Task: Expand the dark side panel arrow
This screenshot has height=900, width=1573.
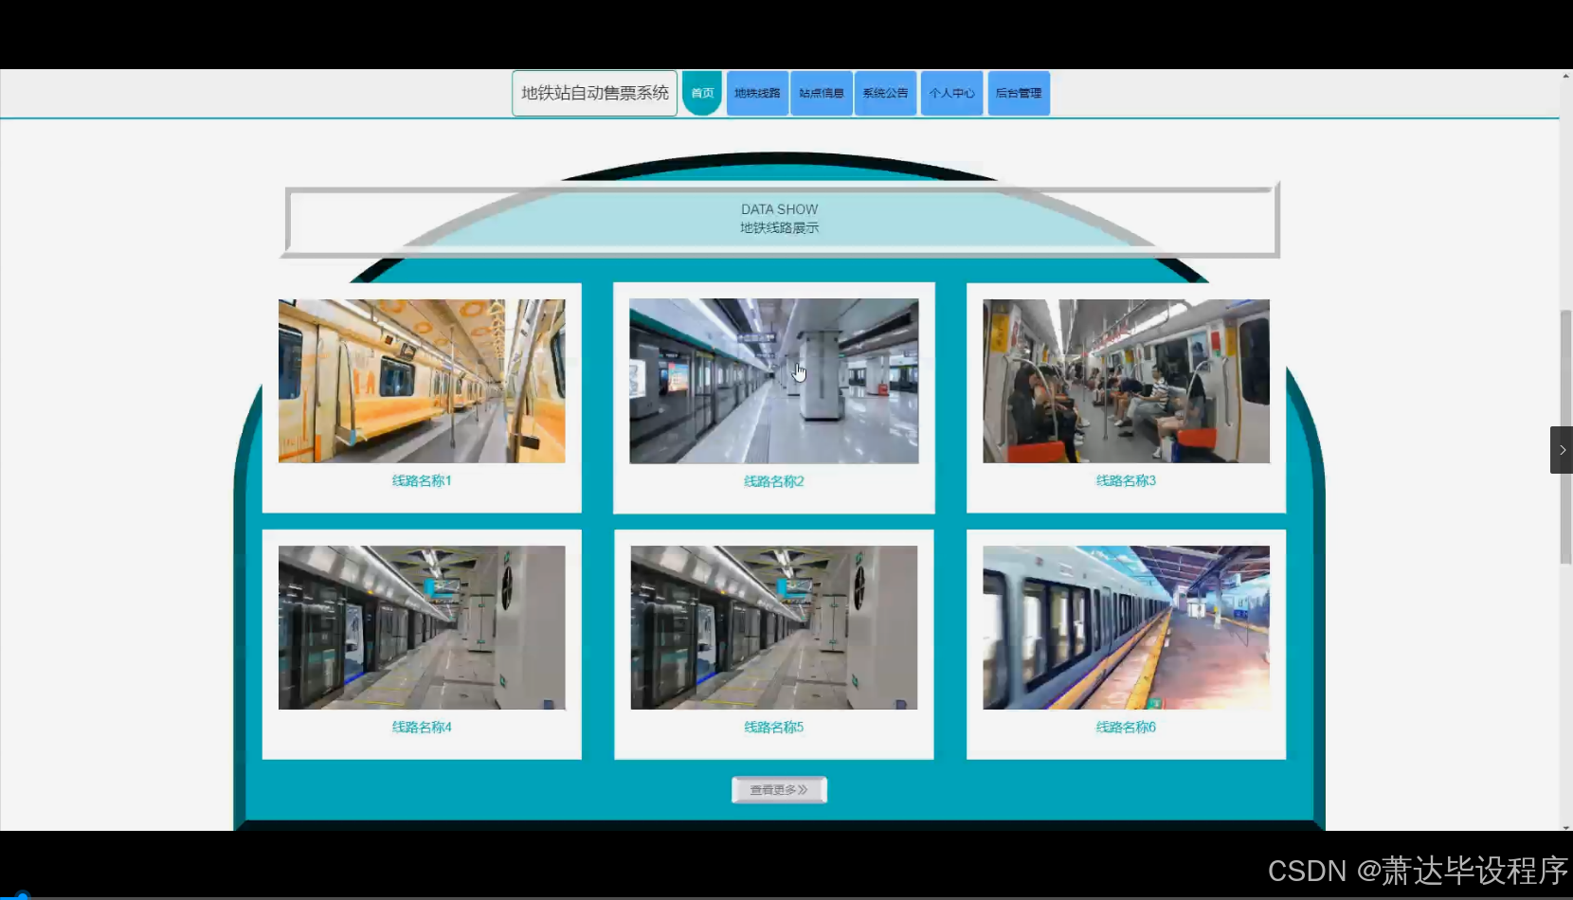Action: (1562, 450)
